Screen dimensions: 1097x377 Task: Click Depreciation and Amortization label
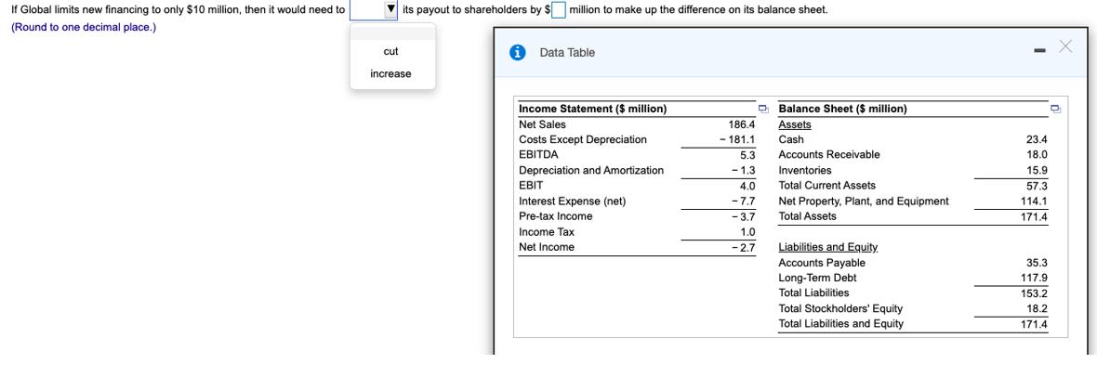(591, 171)
